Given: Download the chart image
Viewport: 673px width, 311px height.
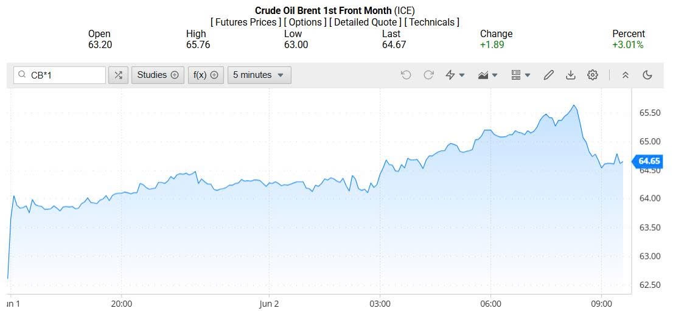Looking at the screenshot, I should click(x=570, y=75).
